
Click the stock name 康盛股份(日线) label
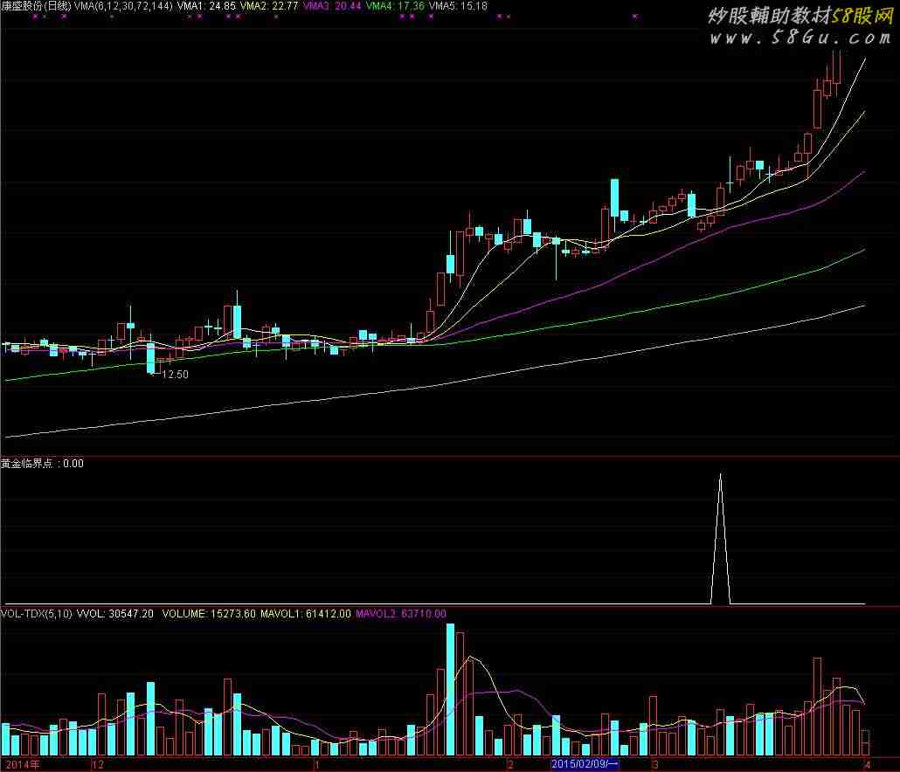point(36,6)
